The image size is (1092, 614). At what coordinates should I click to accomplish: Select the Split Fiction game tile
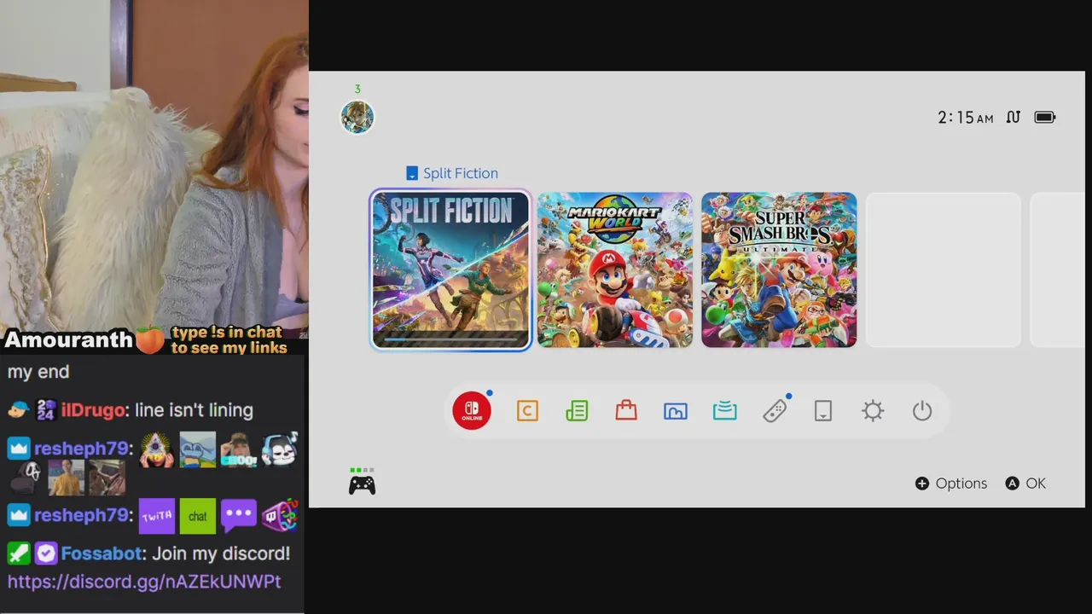click(x=450, y=269)
